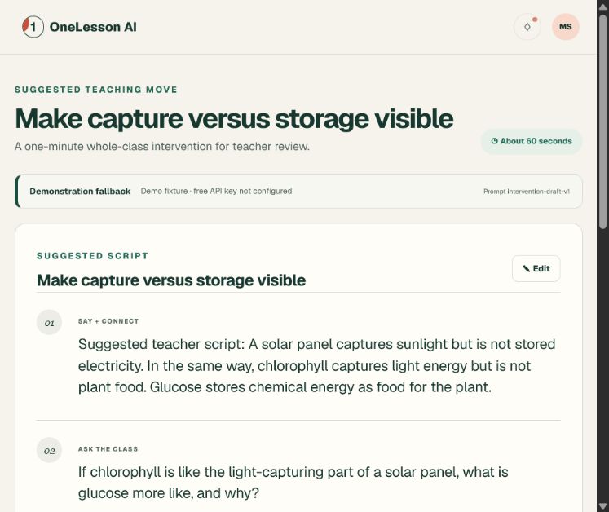Click the main heading Make capture versus storage visible
Screen dimensions: 609x512
coord(234,118)
